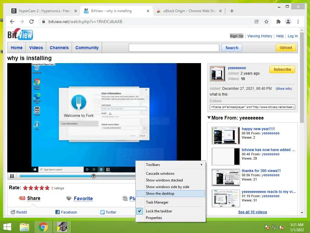The height and width of the screenshot is (233, 310).
Task: Reload the BitView page
Action: (x=31, y=22)
